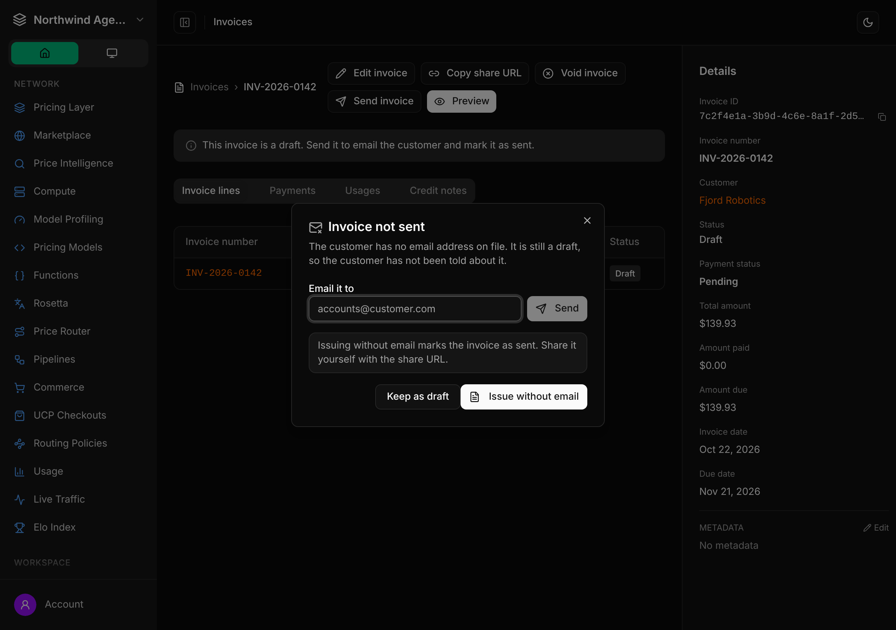
Task: Open Fjord Robotics customer link
Action: coord(732,201)
